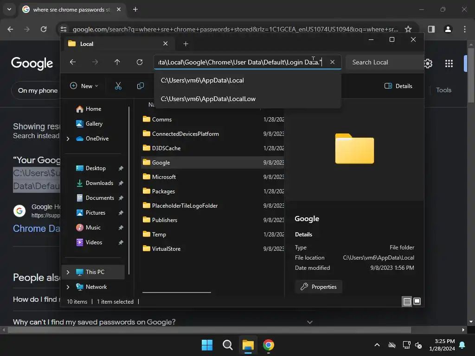Viewport: 475px width, 356px height.
Task: Close the Local tab in Explorer
Action: pyautogui.click(x=166, y=44)
